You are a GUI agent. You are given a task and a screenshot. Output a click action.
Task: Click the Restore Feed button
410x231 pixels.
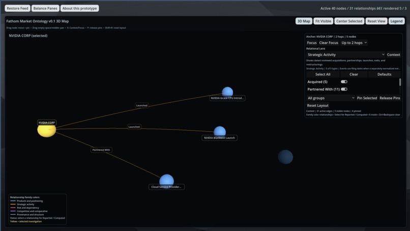17,8
